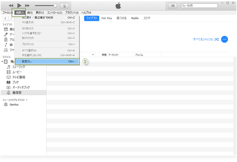Image resolution: width=237 pixels, height=162 pixels.
Task: Sort by the アーティスト column header
Action: (x=114, y=55)
